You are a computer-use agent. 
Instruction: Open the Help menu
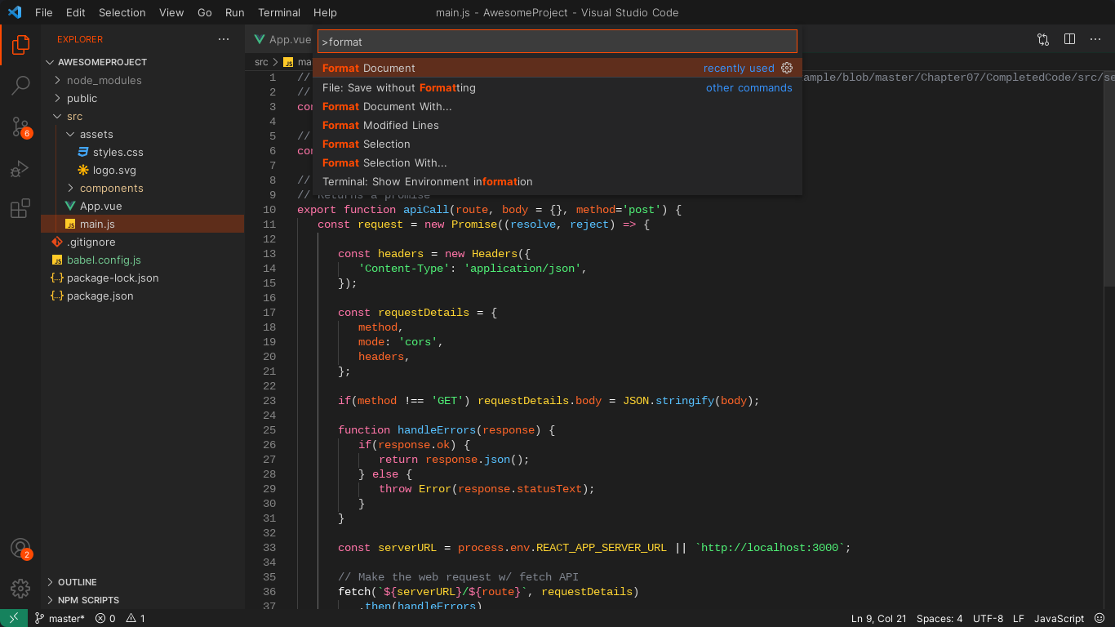tap(325, 12)
